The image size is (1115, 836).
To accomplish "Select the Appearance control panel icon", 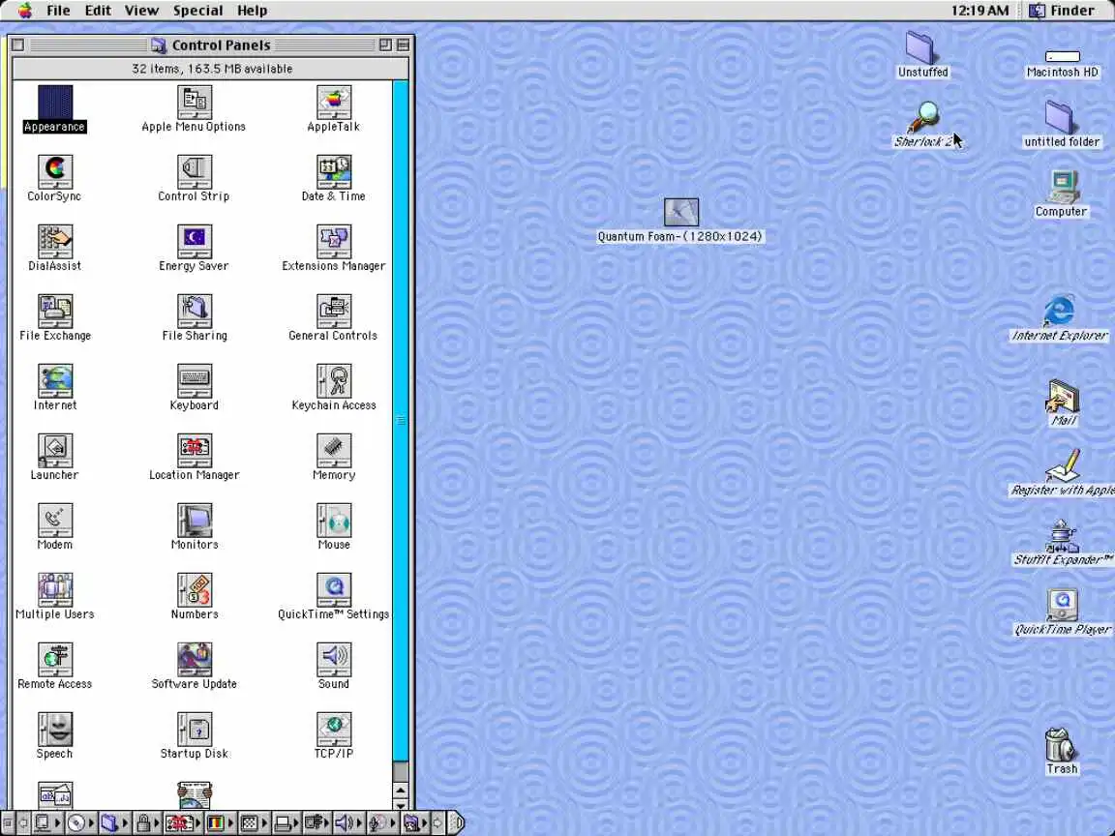I will [55, 103].
